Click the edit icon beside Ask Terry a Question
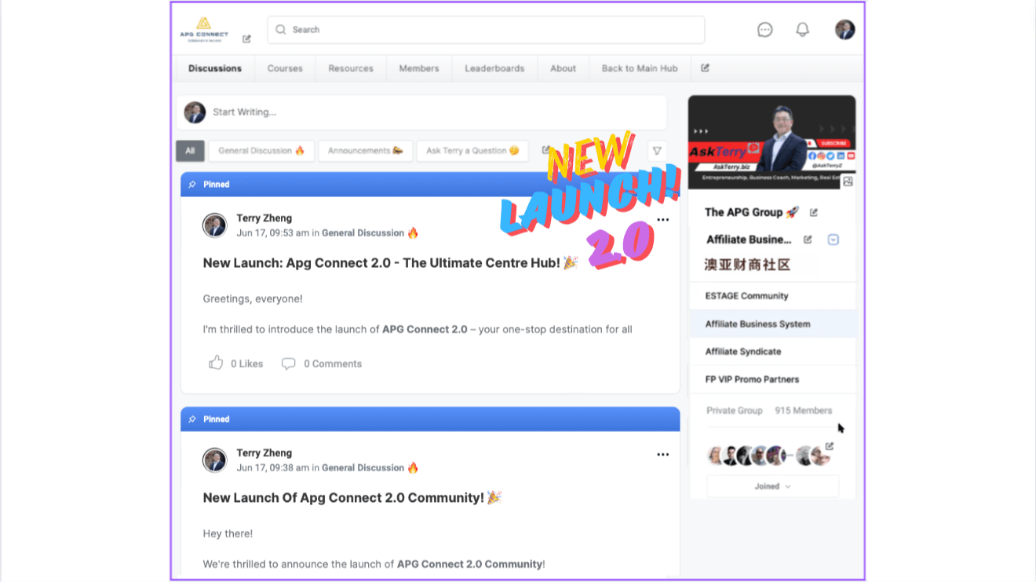 [x=545, y=150]
